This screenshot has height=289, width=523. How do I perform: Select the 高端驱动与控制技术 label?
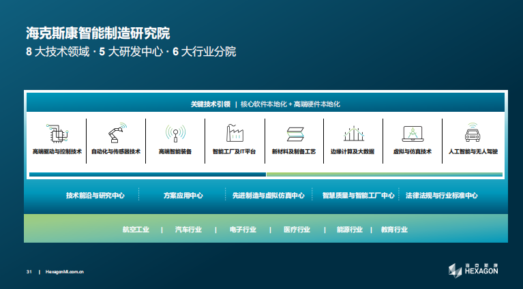pyautogui.click(x=57, y=152)
